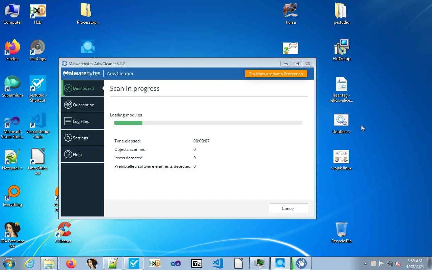Cancel the scan in progress
Viewport: 432px width, 270px height.
click(x=288, y=208)
